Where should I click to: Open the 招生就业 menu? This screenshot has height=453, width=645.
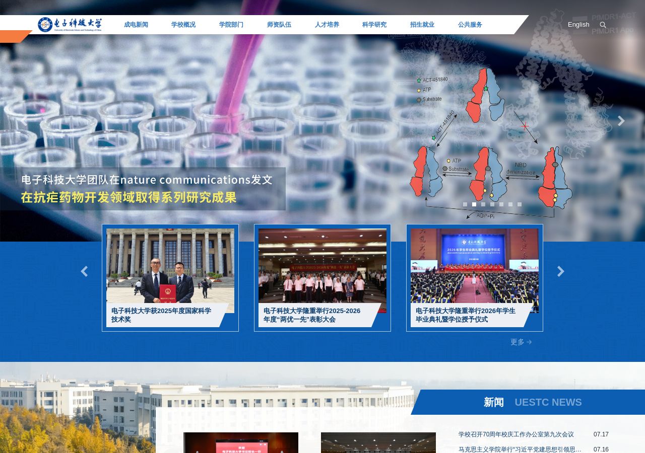click(422, 25)
